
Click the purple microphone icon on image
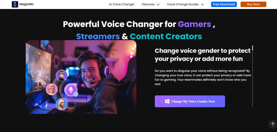[x=71, y=90]
